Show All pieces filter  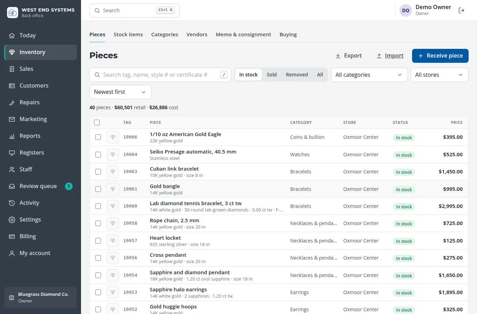(320, 75)
